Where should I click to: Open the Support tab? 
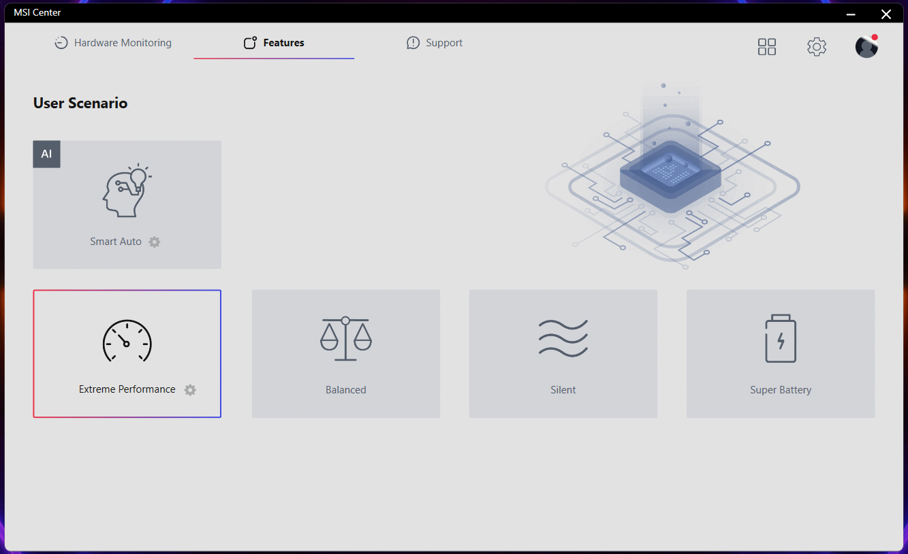[435, 43]
